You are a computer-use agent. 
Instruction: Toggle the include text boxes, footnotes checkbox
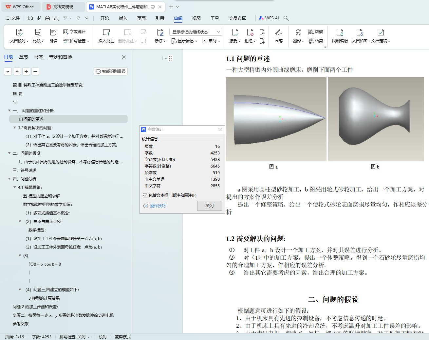point(145,195)
